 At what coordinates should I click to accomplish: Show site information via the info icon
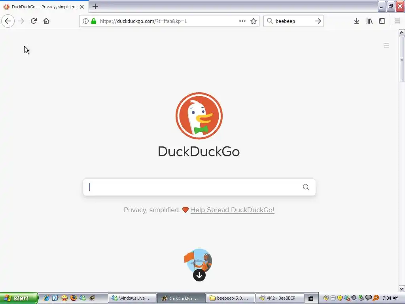(x=86, y=21)
